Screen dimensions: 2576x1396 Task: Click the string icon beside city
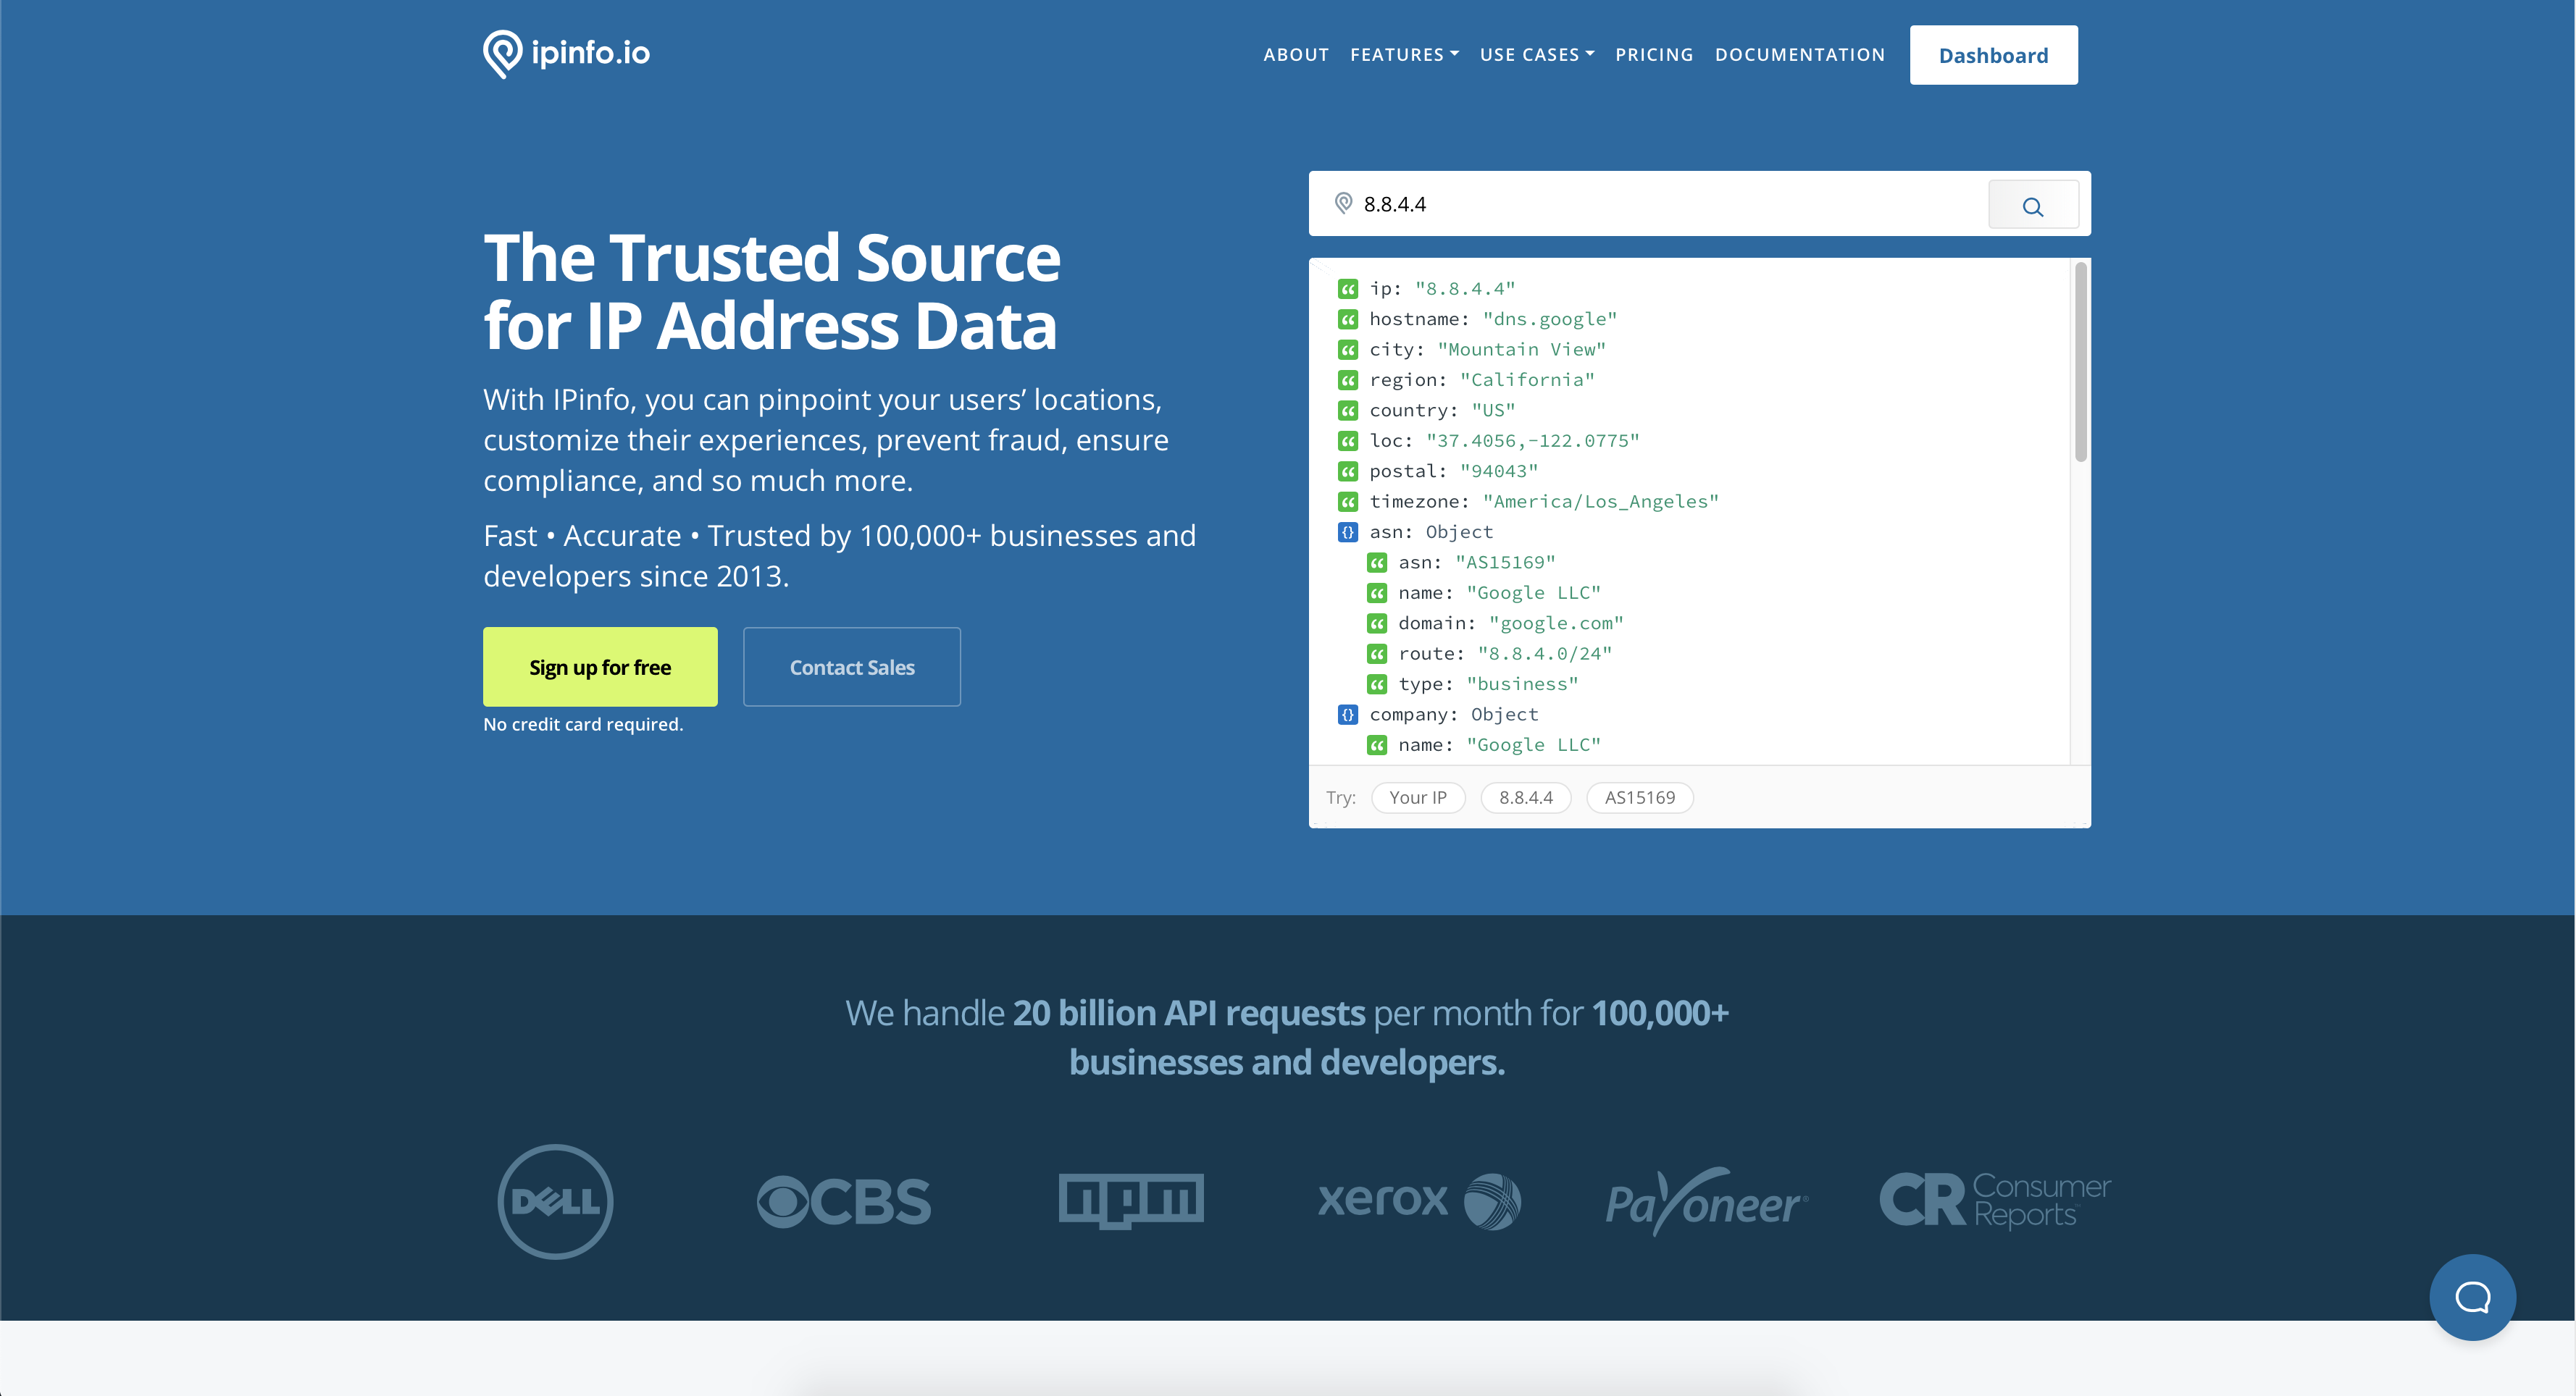pos(1348,350)
